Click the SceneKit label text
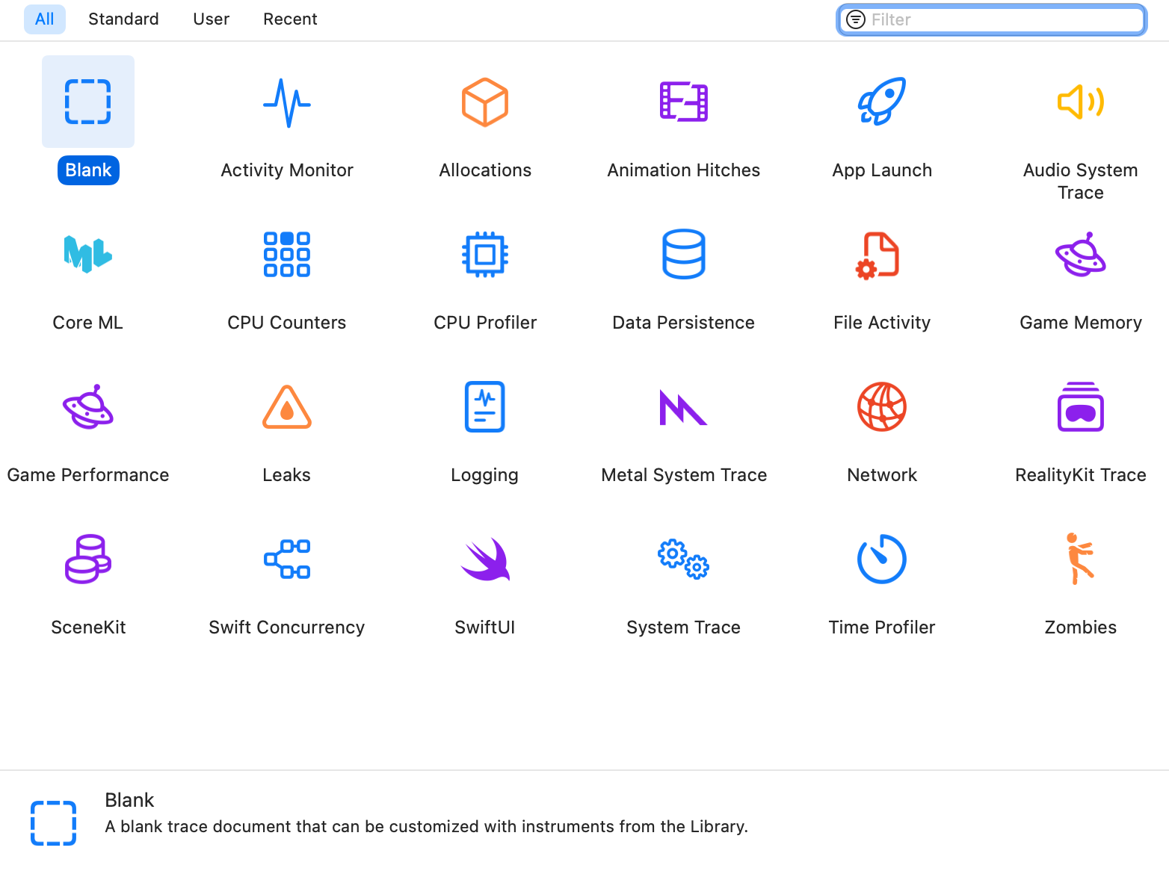This screenshot has width=1169, height=874. click(88, 627)
